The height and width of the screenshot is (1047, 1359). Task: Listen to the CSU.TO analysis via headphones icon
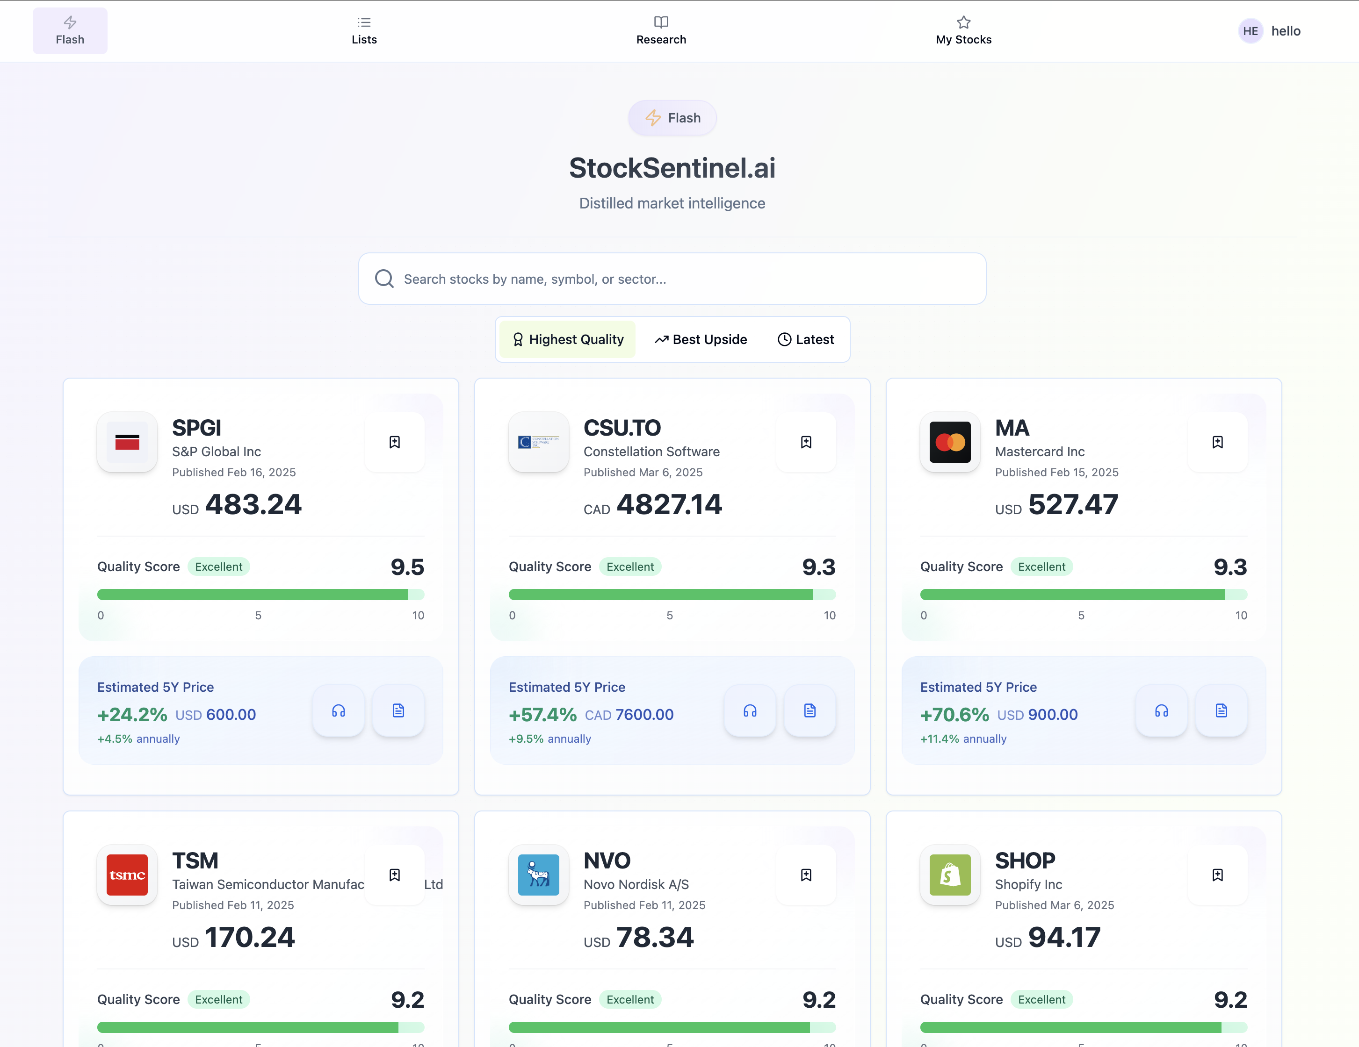click(750, 710)
